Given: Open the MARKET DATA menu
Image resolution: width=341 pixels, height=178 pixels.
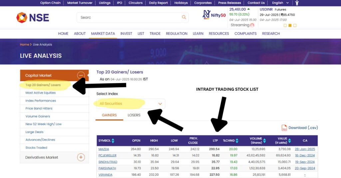Looking at the screenshot, I should click(x=103, y=34).
